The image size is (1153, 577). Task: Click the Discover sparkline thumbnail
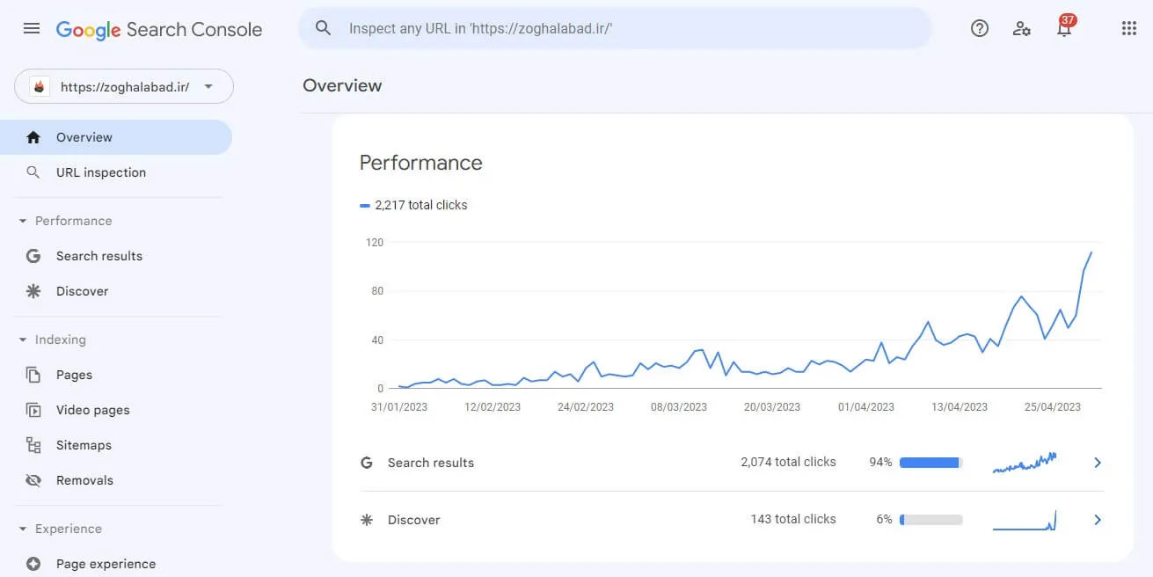coord(1025,520)
